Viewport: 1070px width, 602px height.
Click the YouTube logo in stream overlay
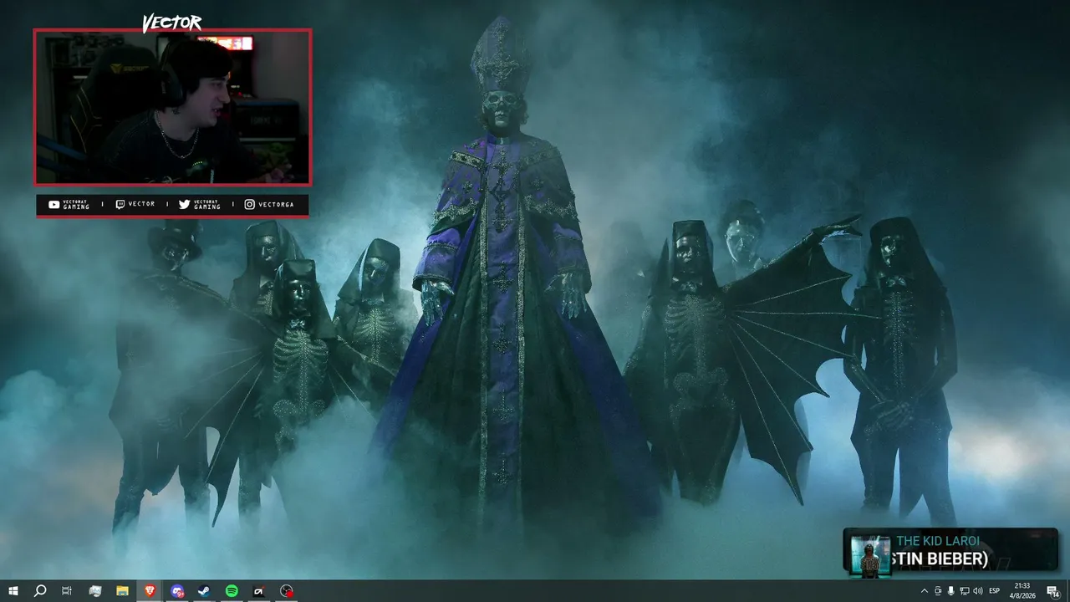pos(54,205)
